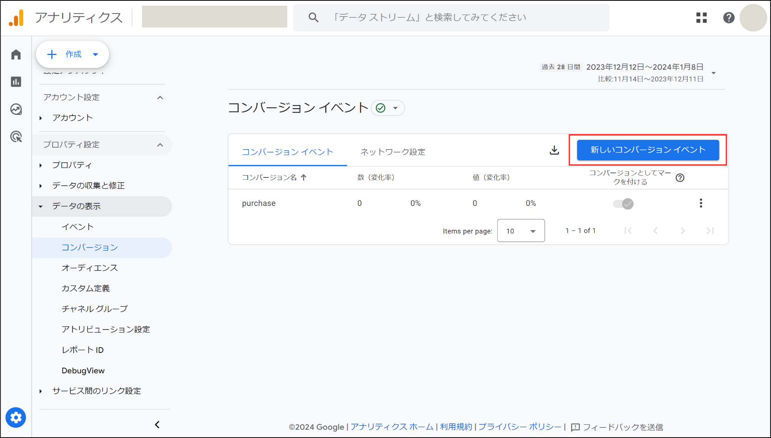Viewport: 771px width, 438px height.
Task: Open the 利用規約 footer link
Action: (x=456, y=427)
